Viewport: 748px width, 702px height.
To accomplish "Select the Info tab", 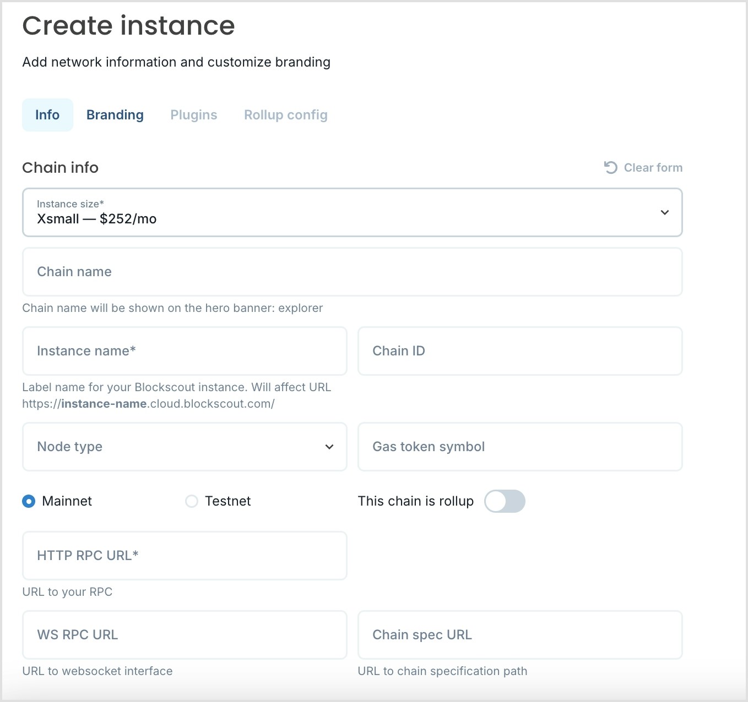I will pos(47,115).
